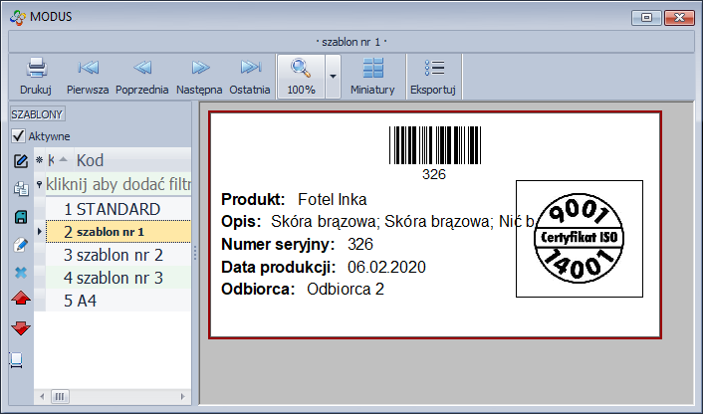The image size is (703, 414).
Task: Show page thumbnails with Miniatury
Action: pos(373,76)
